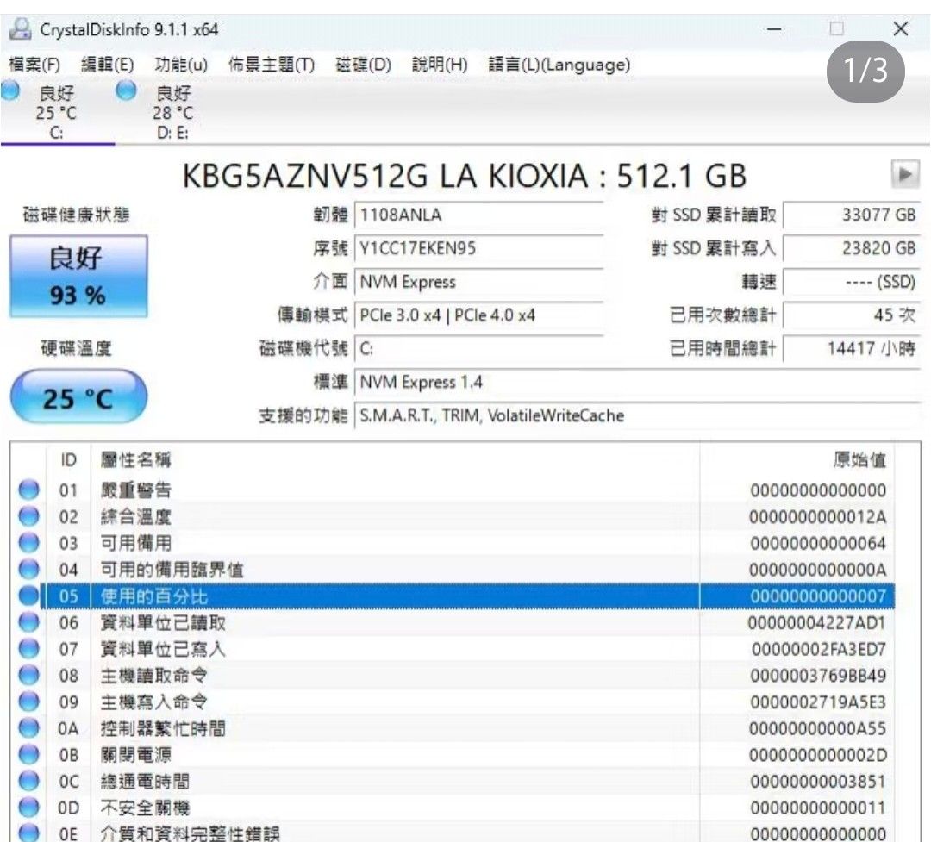This screenshot has width=931, height=842.
Task: Click the 25 °C temperature button
Action: (78, 396)
